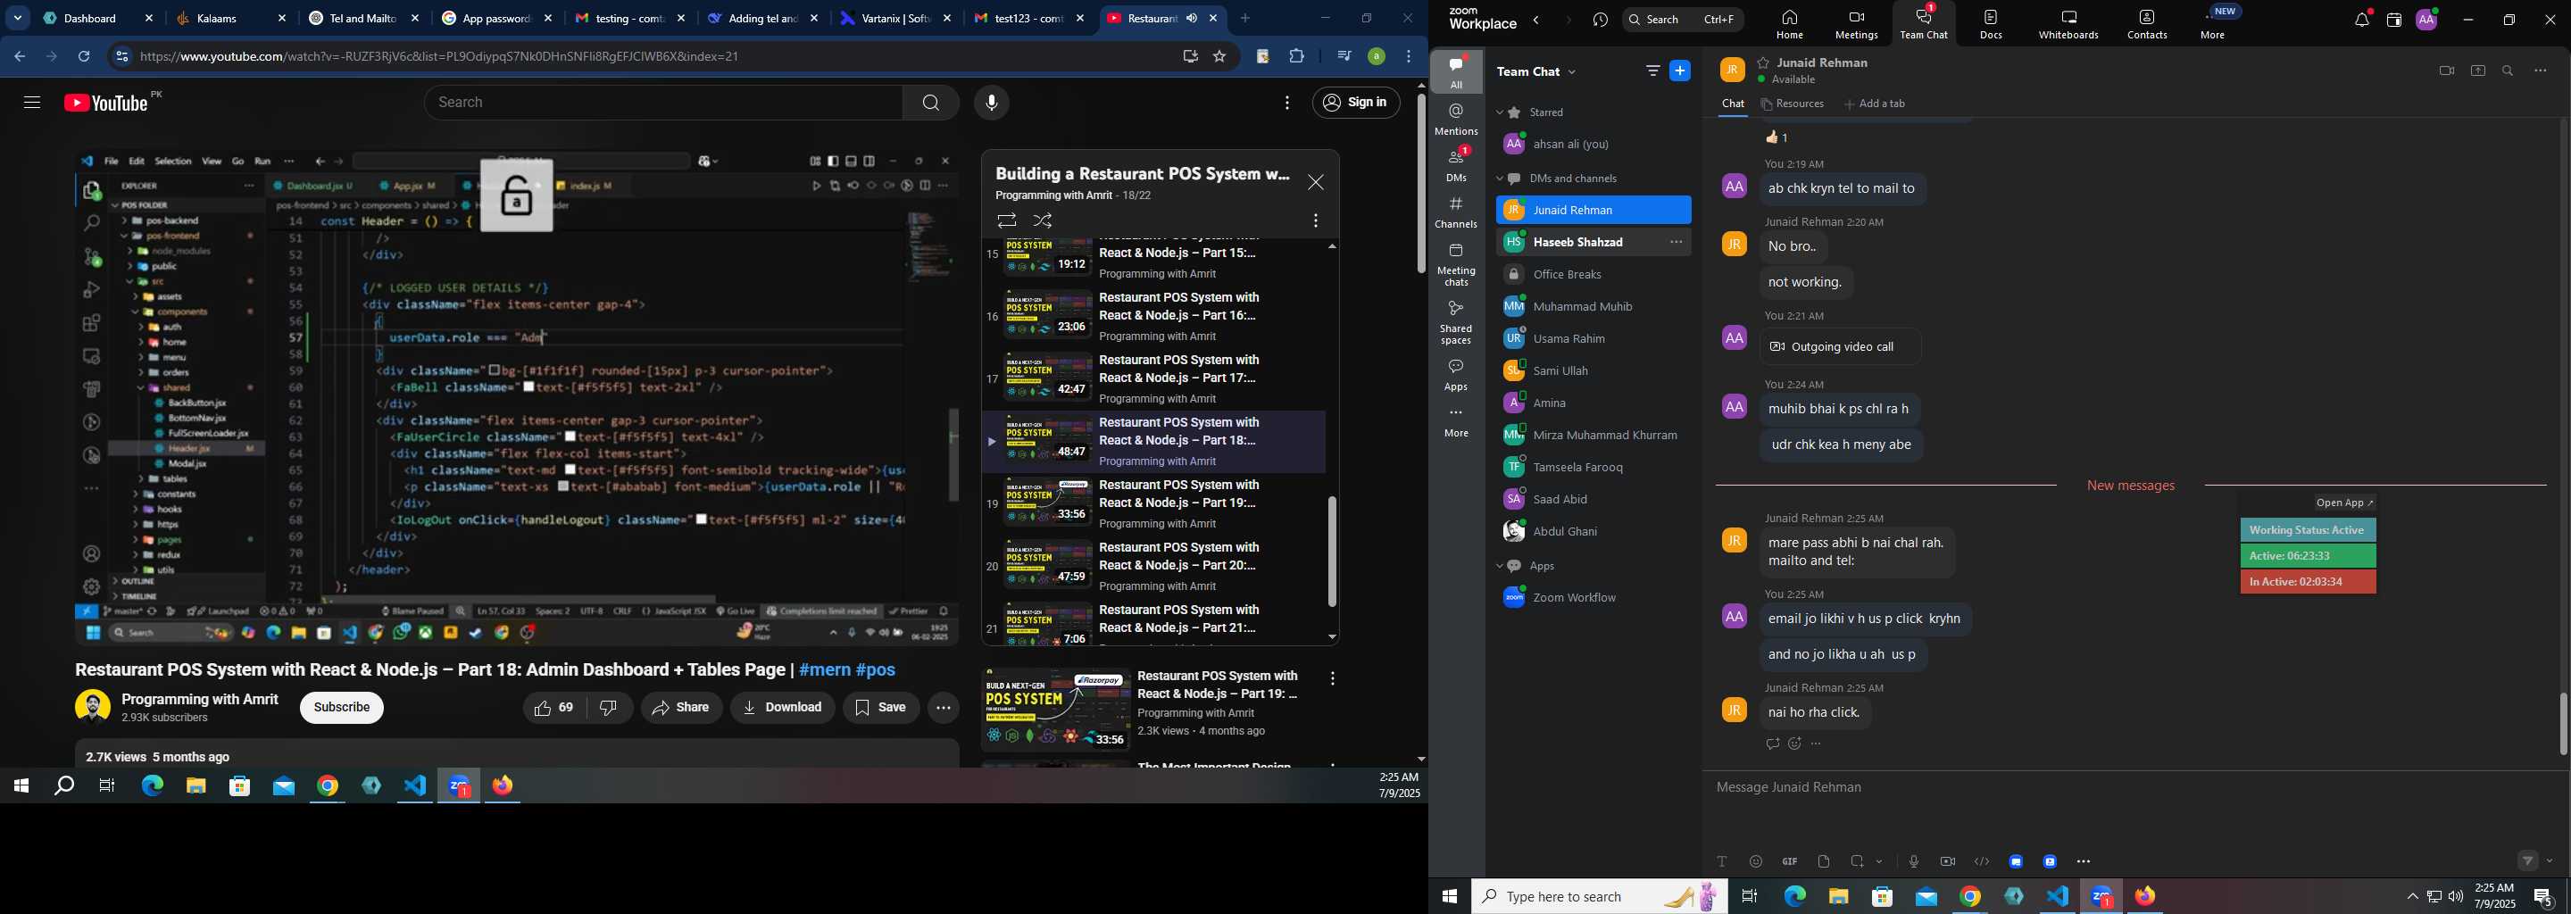Insert GIF in Zoom message composer
Viewport: 2571px width, 914px height.
[1790, 861]
